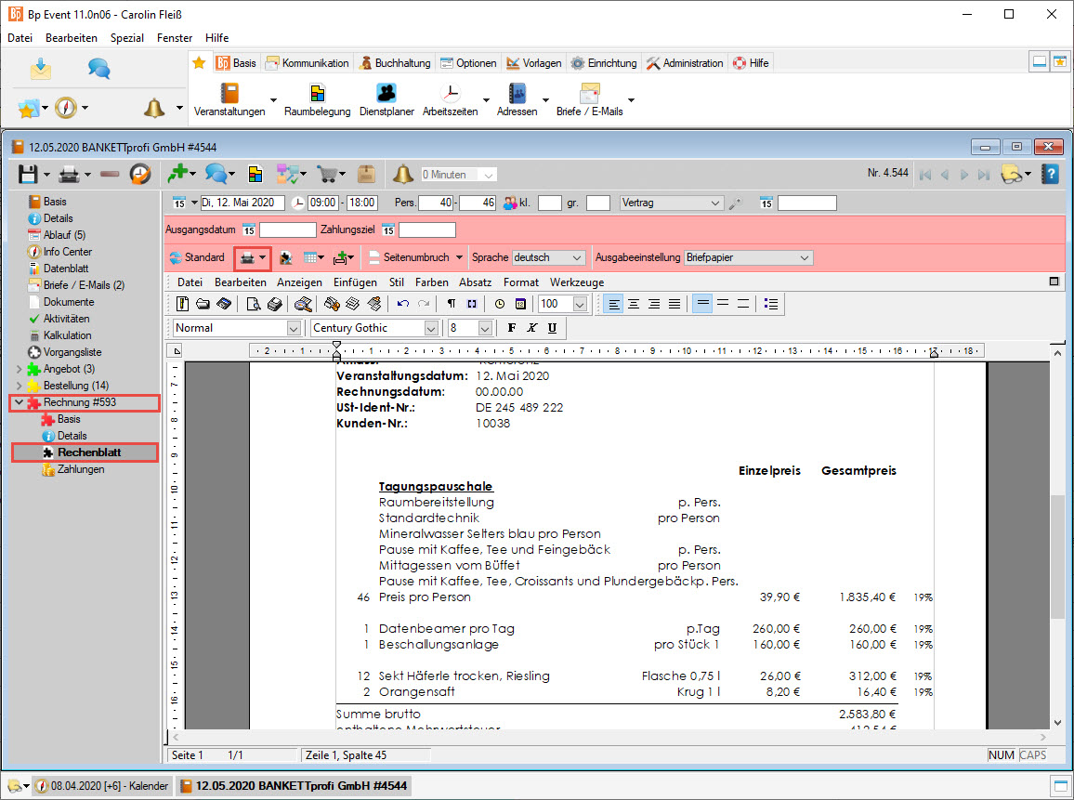Click the save floppy disk icon
1074x800 pixels.
[x=28, y=174]
